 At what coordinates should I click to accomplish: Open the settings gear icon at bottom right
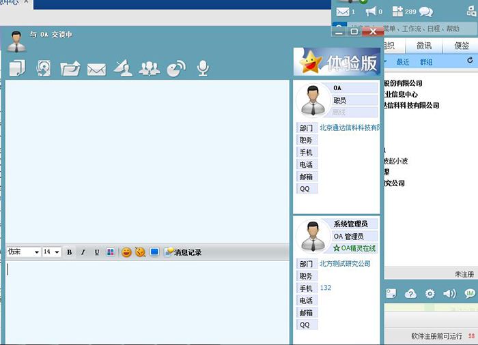point(430,293)
